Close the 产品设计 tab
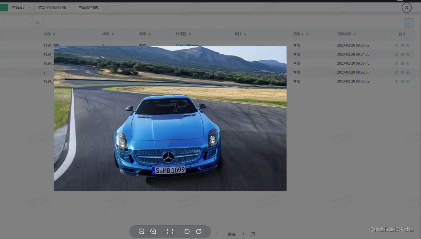 coord(29,8)
